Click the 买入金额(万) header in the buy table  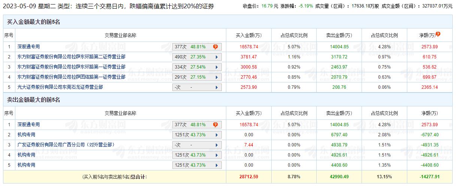click(x=248, y=36)
